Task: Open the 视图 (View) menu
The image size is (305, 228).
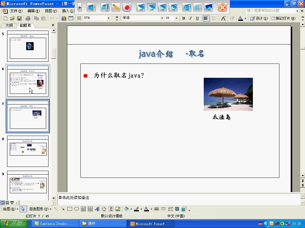Action: (51, 11)
